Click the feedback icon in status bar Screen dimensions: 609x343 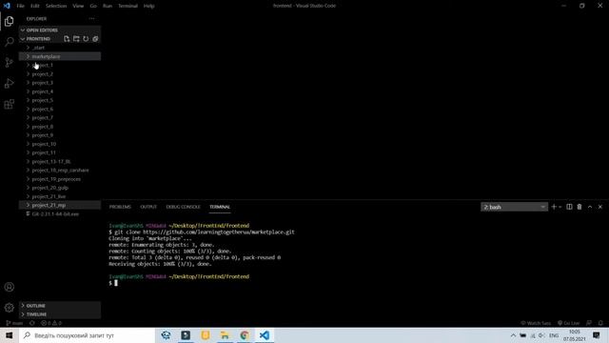(589, 323)
